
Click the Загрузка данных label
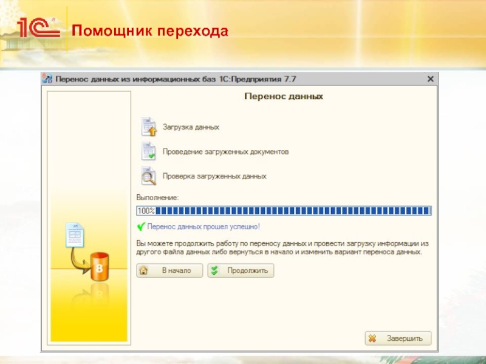pyautogui.click(x=191, y=127)
